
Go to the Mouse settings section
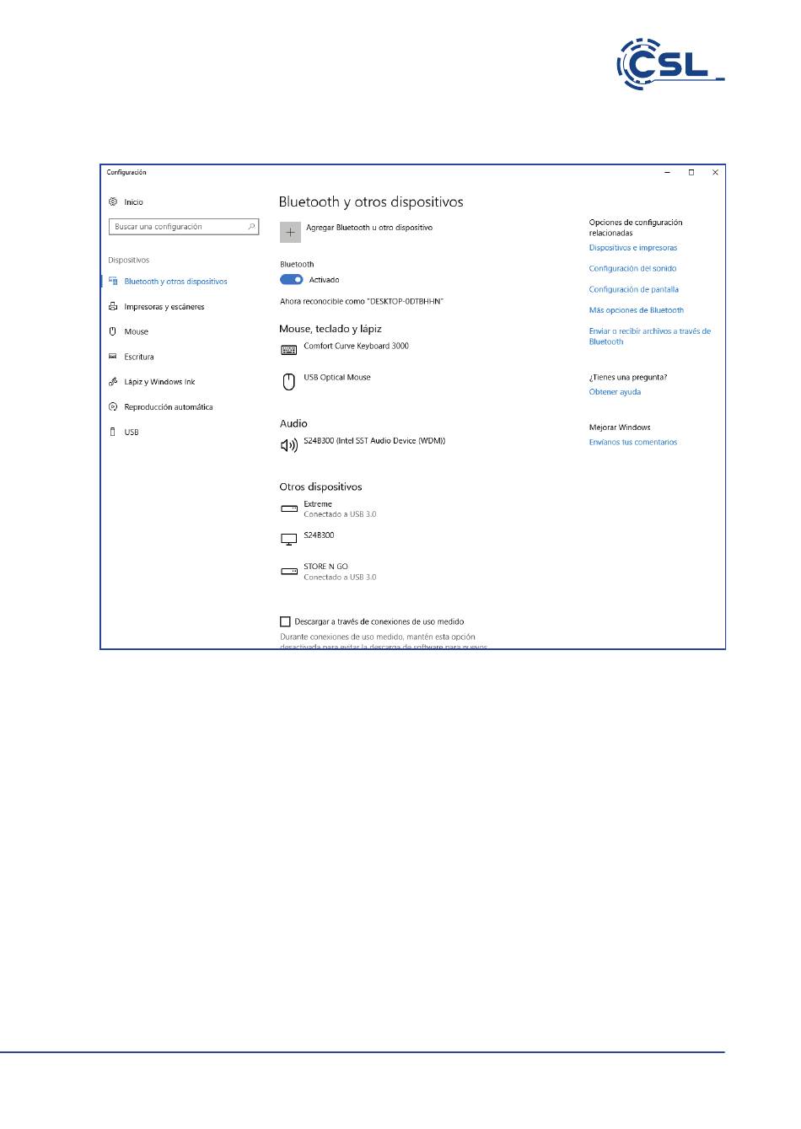click(x=137, y=331)
